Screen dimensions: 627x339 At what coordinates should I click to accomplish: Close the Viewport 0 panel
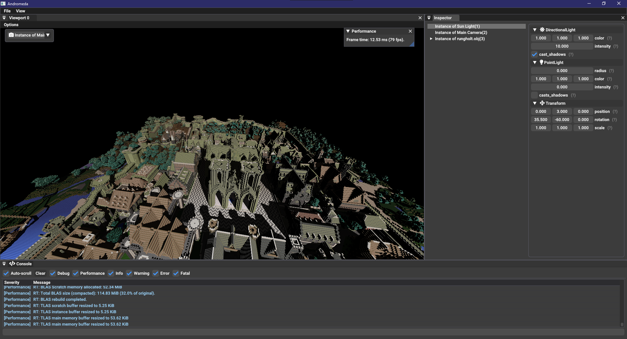pos(420,18)
